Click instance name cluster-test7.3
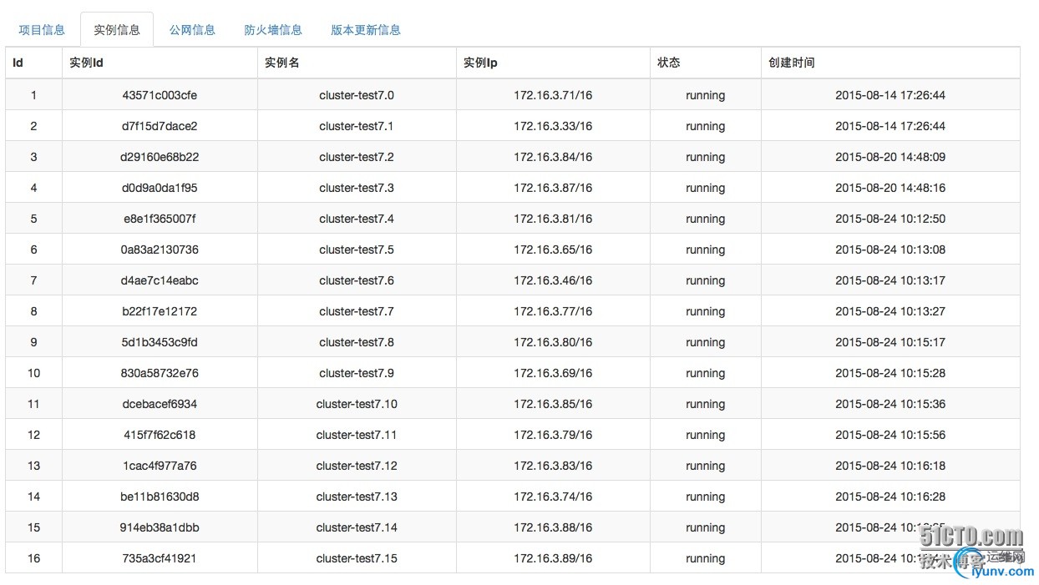Viewport: 1039px width, 585px height. point(357,188)
